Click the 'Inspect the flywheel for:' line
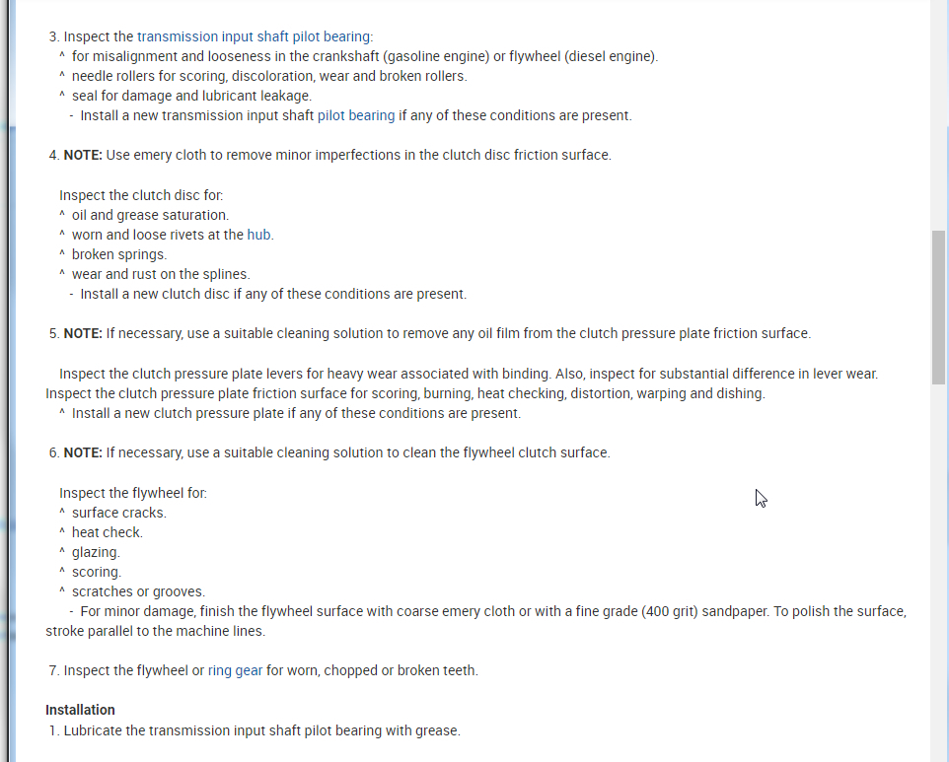This screenshot has width=949, height=762. point(133,493)
